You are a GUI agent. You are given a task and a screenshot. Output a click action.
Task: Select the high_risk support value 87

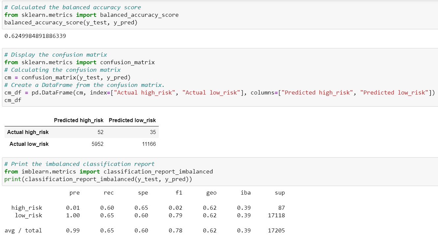[x=282, y=208]
